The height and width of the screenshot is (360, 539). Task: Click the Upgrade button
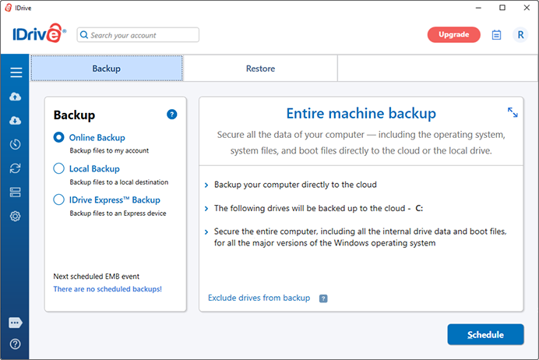(454, 35)
